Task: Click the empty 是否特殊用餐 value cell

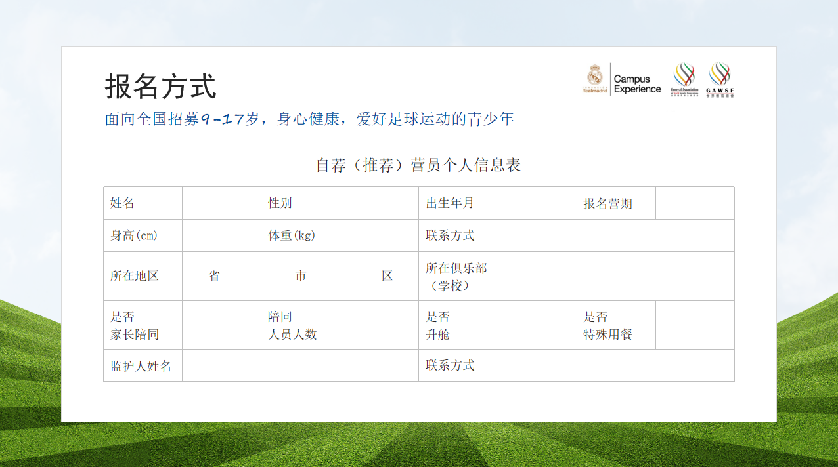Action: tap(695, 325)
